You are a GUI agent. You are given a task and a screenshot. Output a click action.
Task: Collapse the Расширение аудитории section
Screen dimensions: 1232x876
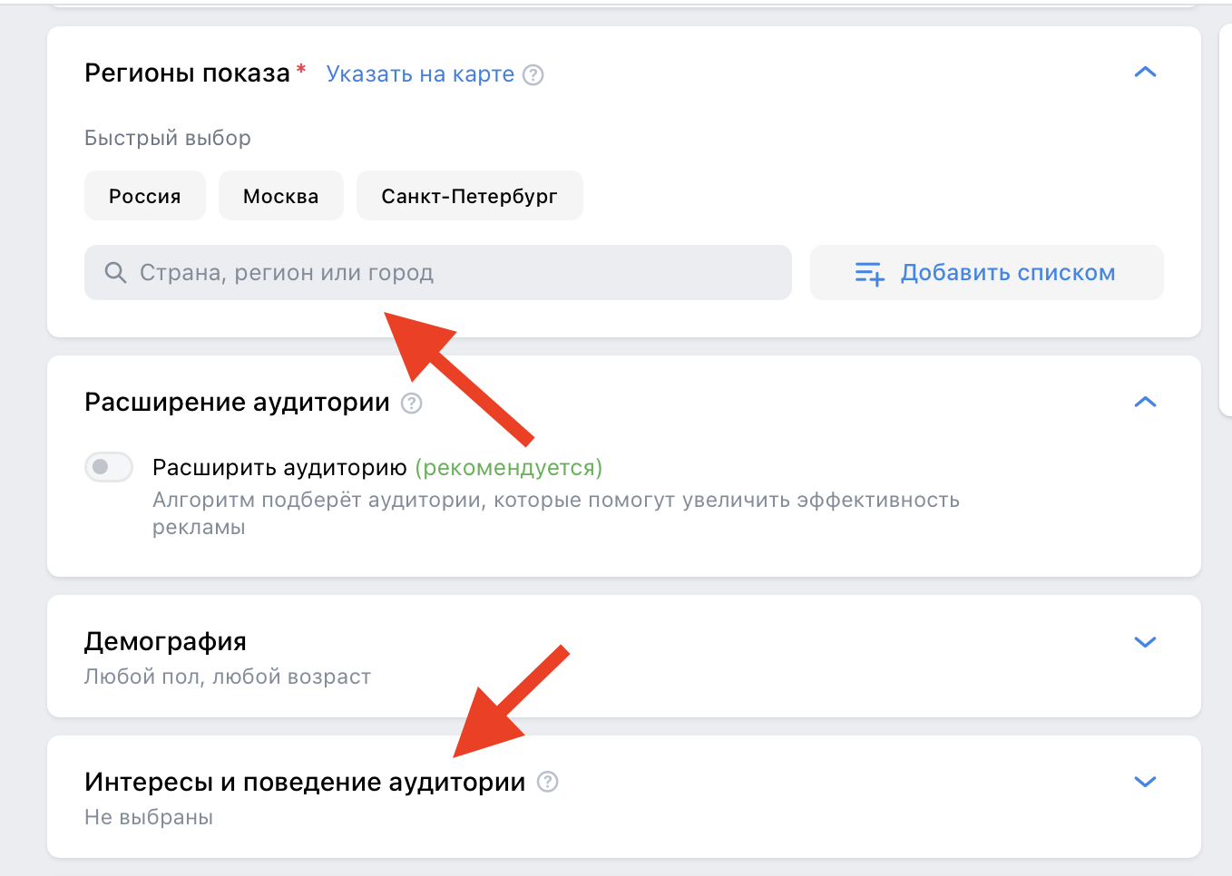(x=1146, y=402)
